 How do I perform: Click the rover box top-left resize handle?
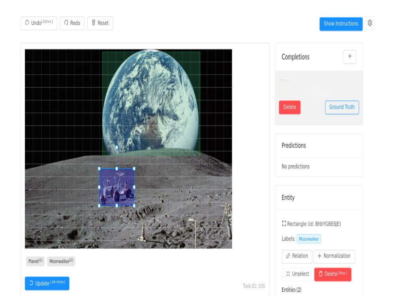pyautogui.click(x=99, y=169)
